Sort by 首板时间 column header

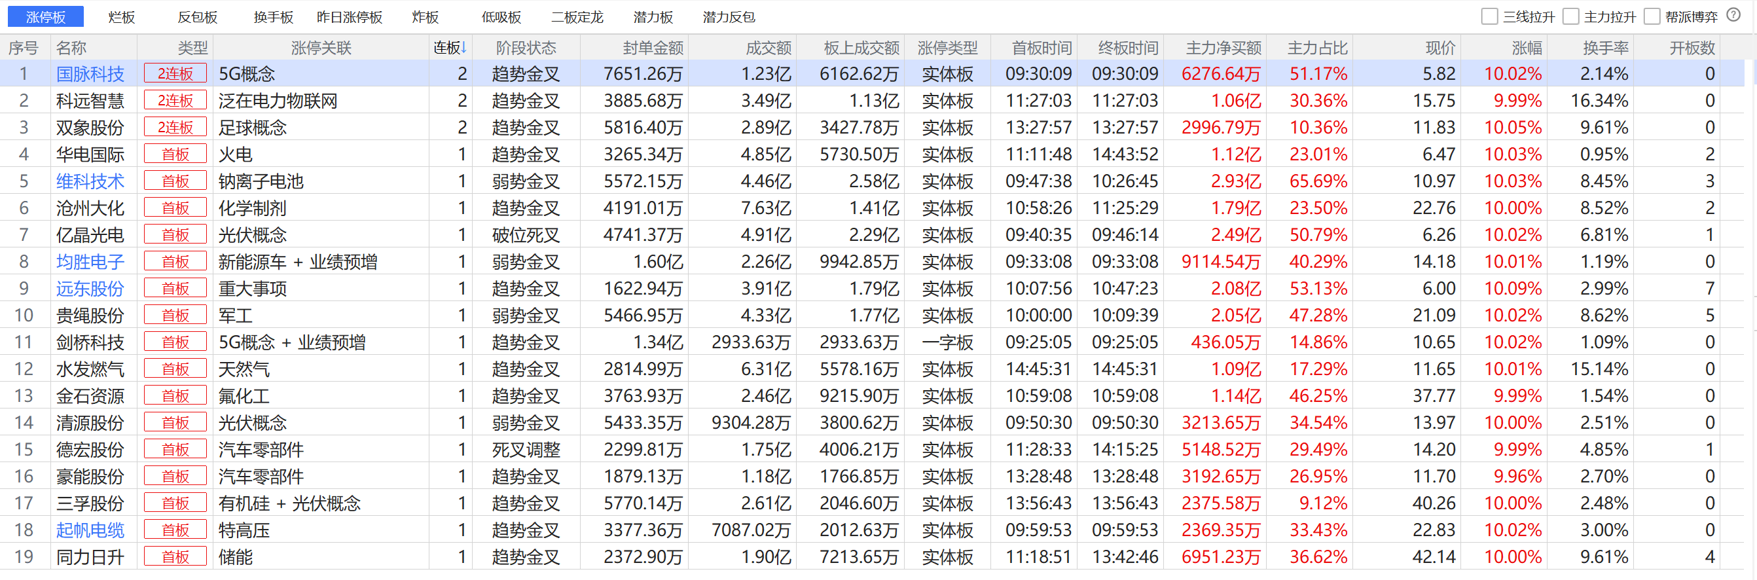1042,48
